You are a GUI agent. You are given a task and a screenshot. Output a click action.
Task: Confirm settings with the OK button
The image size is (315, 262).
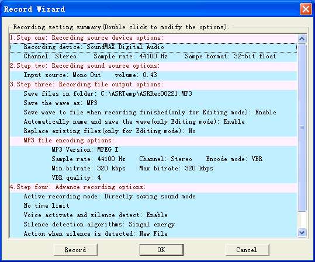(x=161, y=250)
